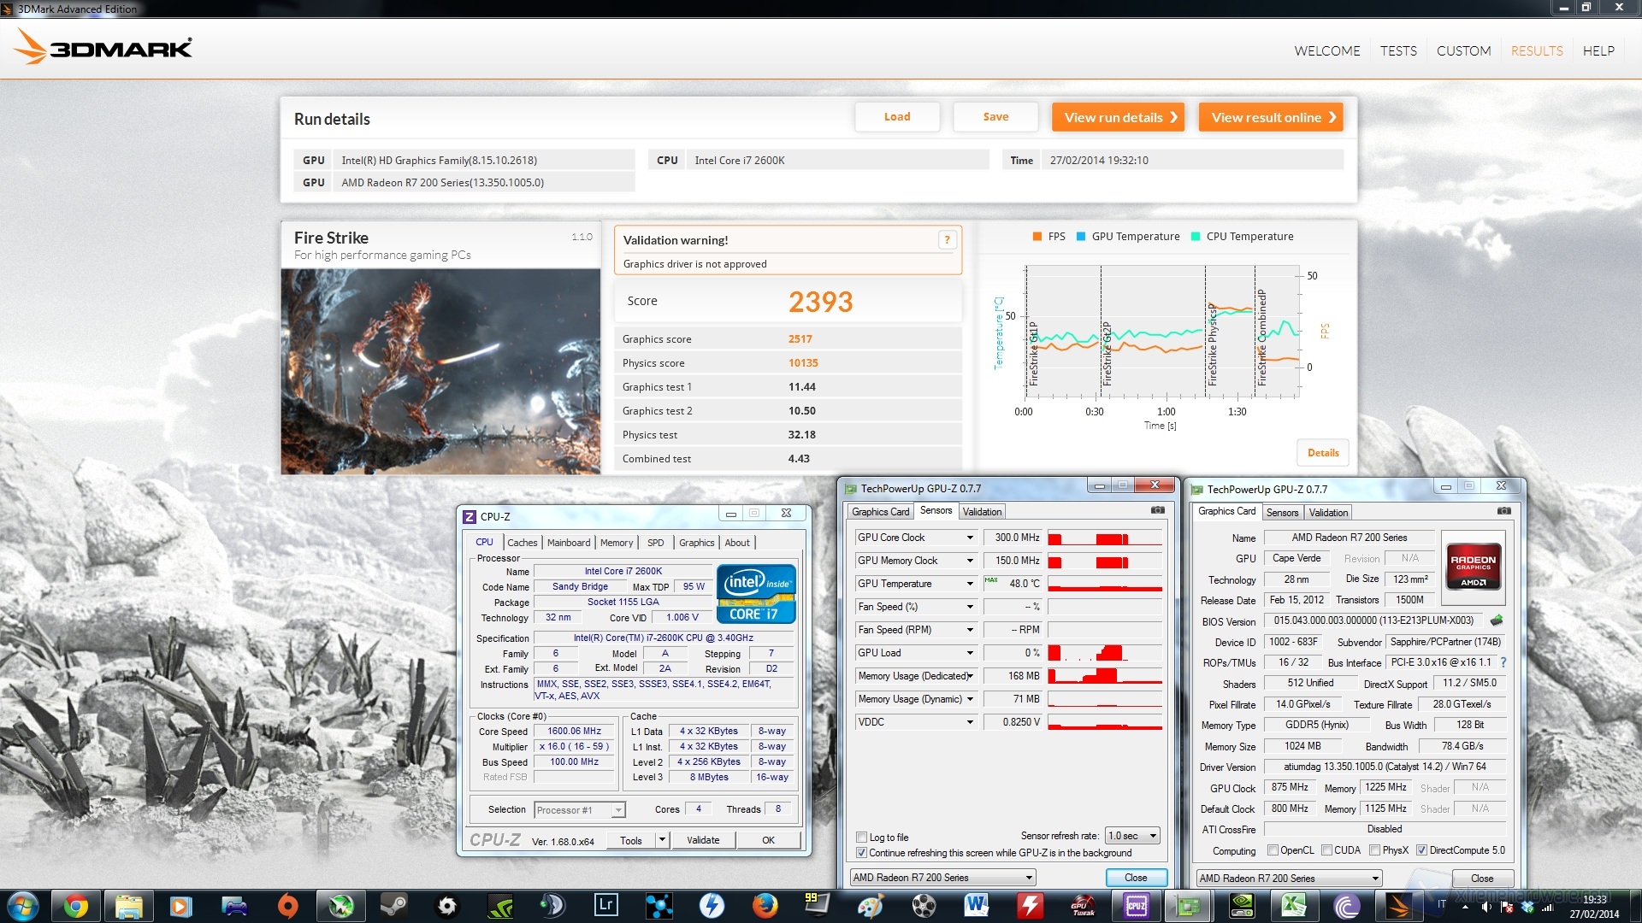This screenshot has height=923, width=1642.
Task: Click the View result online button
Action: pos(1271,117)
